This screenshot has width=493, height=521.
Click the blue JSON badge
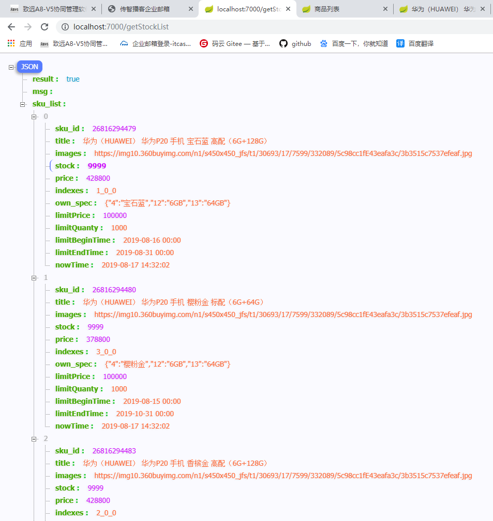29,67
